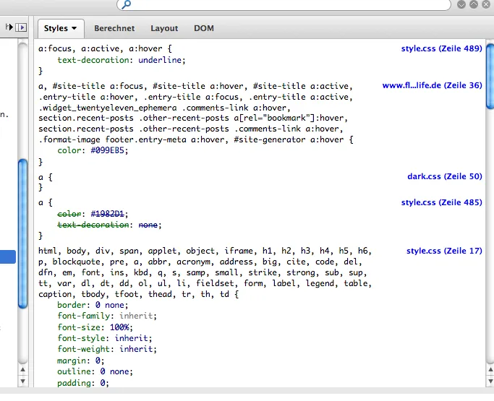
Task: Click the up arrow of the left panel scrollbar
Action: point(22,369)
